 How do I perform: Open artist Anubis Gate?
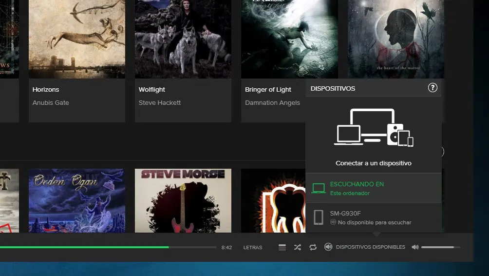[51, 103]
